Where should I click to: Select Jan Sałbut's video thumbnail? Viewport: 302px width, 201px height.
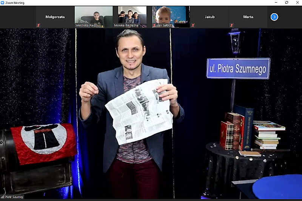[x=171, y=17]
